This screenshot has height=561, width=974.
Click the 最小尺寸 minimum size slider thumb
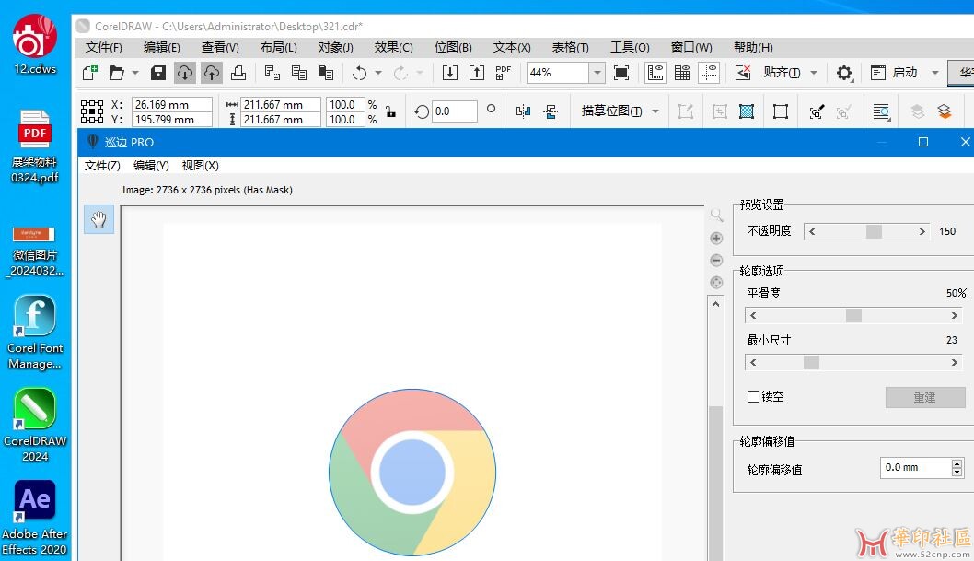tap(811, 362)
